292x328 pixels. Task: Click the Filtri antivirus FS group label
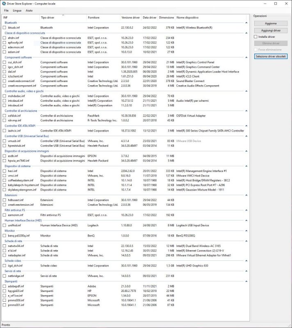(x=15, y=210)
